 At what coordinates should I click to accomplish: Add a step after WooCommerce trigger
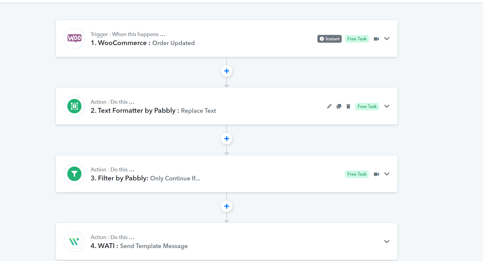(x=227, y=71)
